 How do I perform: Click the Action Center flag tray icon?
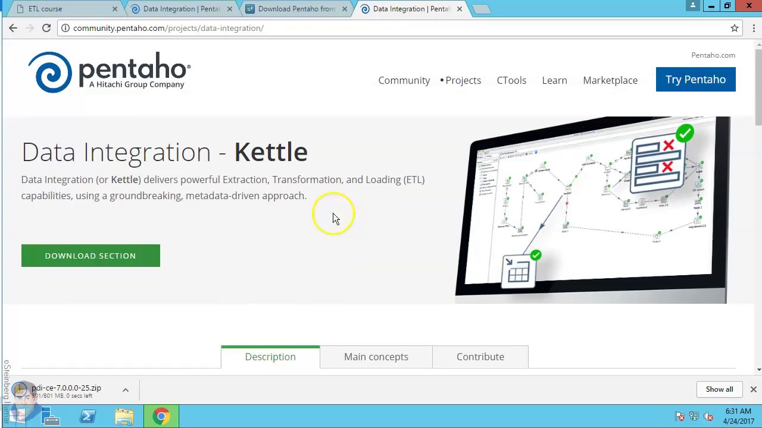coord(680,417)
